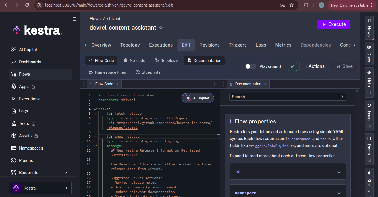The image size is (378, 197).
Task: Go to Flows in the sidebar
Action: coord(40,74)
